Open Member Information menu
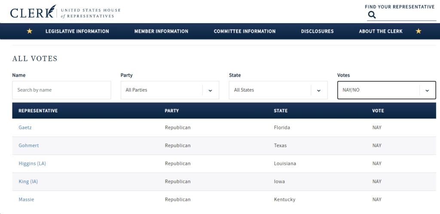Viewport: 440px width, 214px height. tap(162, 31)
